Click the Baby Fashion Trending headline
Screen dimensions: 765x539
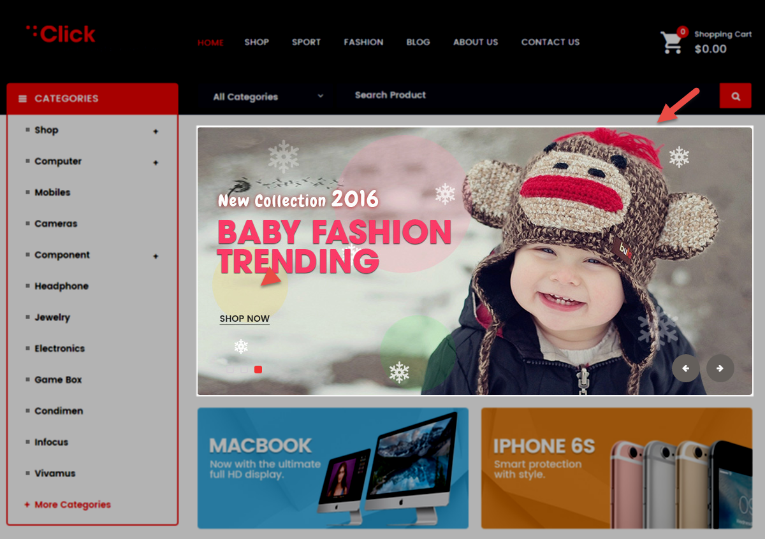pos(334,247)
